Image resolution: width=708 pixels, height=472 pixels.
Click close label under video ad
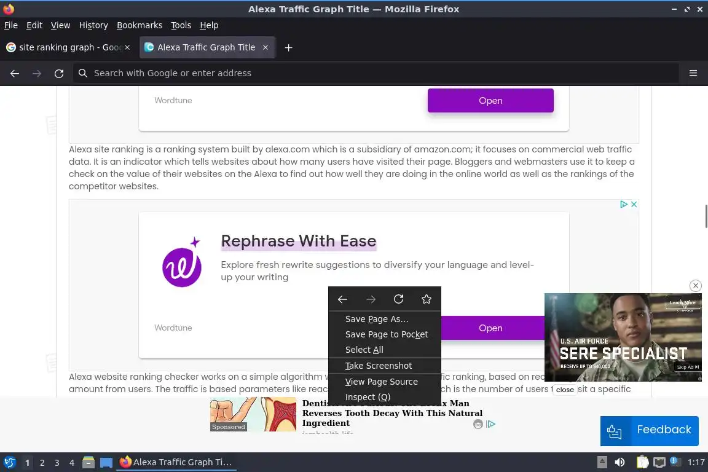(565, 390)
